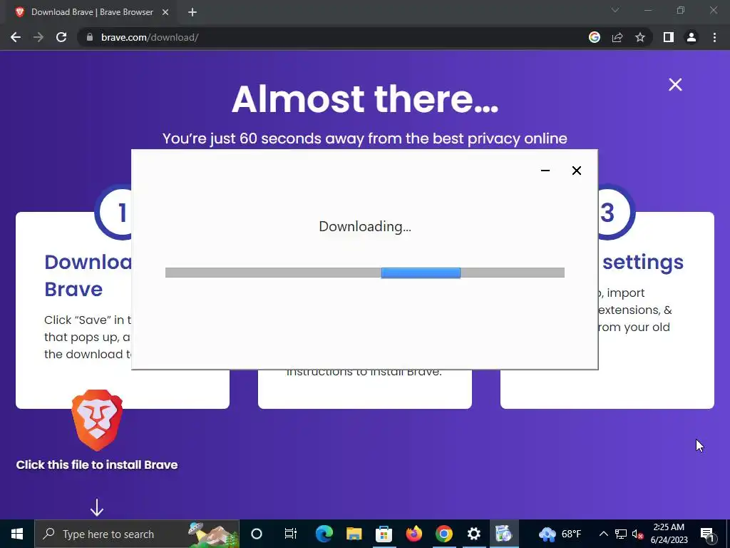Bookmark this page with the star icon
The height and width of the screenshot is (548, 730).
pyautogui.click(x=640, y=37)
